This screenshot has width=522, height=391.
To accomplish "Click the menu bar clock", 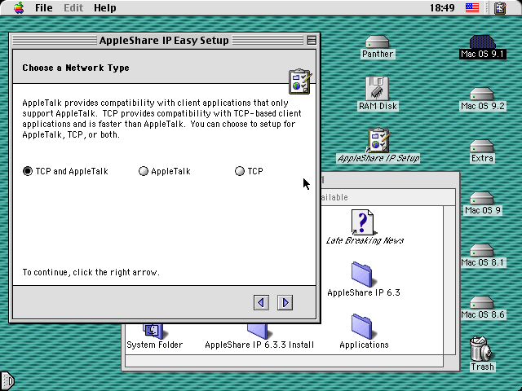I will (x=442, y=7).
